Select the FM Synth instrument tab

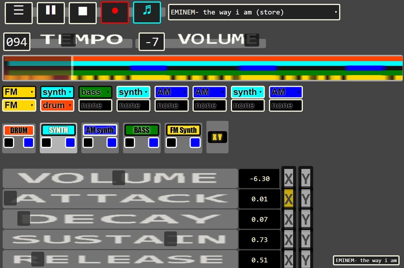point(183,130)
